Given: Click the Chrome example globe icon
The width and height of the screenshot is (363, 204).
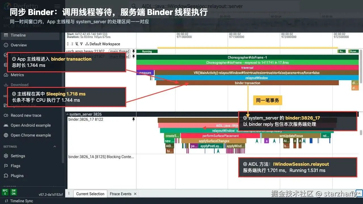Looking at the screenshot, I should coord(6,135).
